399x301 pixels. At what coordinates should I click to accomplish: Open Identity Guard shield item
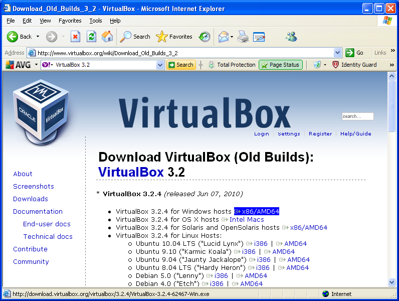pyautogui.click(x=354, y=65)
